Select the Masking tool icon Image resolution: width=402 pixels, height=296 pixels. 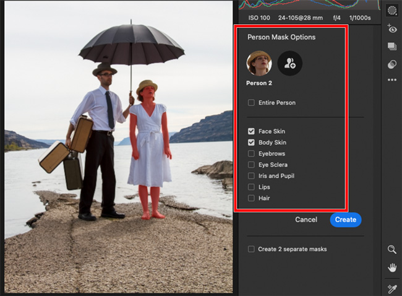(x=392, y=11)
